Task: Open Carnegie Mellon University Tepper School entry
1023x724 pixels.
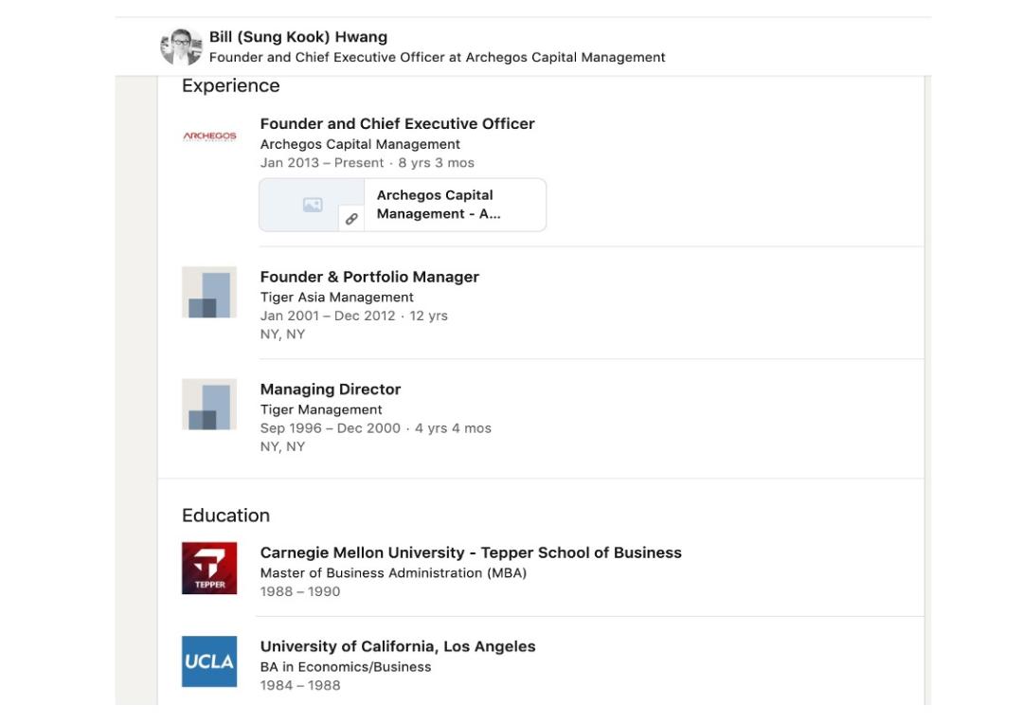Action: (x=471, y=552)
